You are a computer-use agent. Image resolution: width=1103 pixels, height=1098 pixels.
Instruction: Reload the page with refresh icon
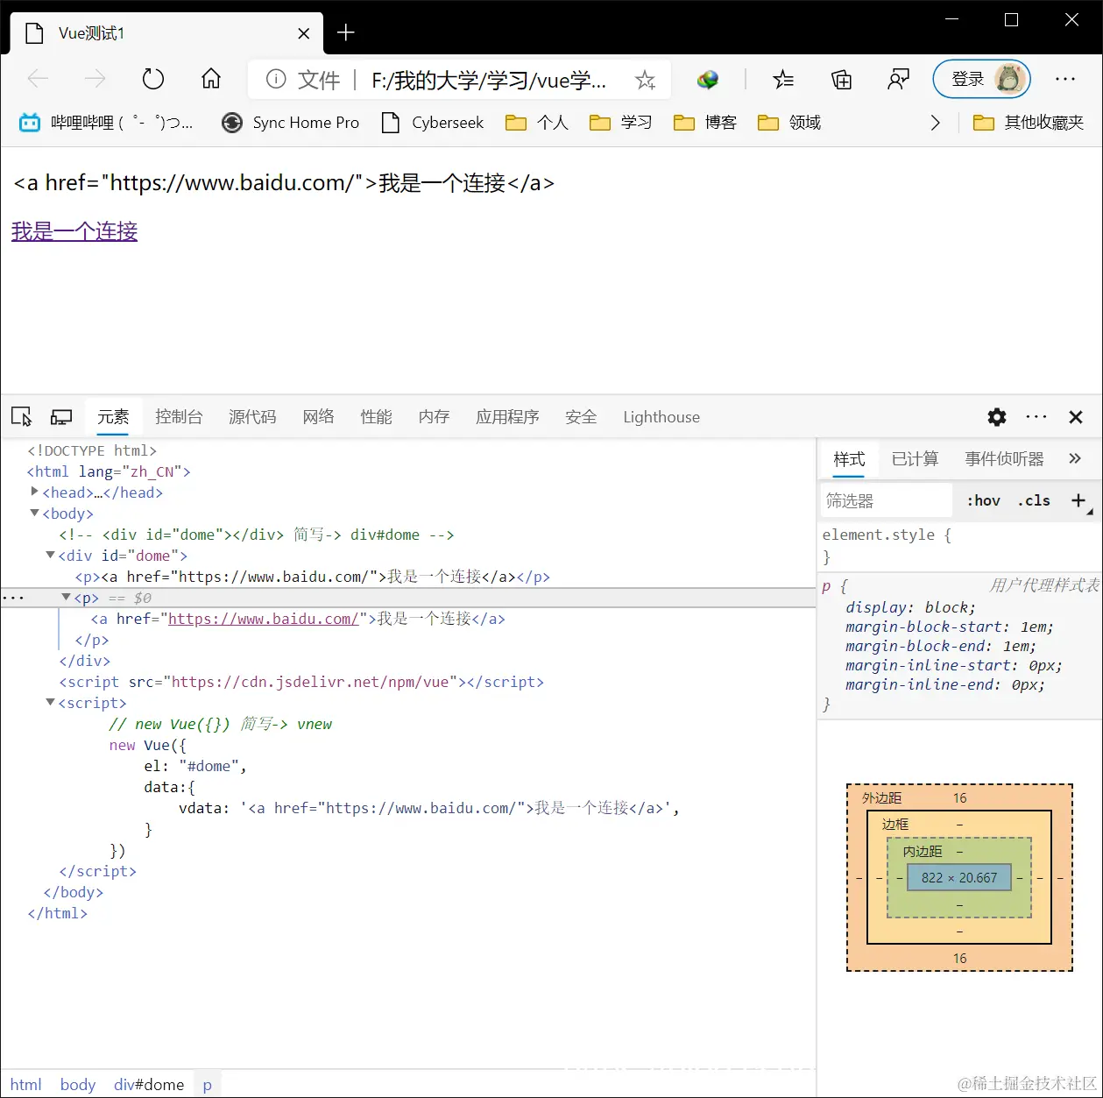153,80
